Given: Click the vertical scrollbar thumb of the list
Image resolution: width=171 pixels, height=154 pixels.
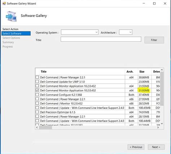Looking at the screenshot, I should click(x=162, y=89).
